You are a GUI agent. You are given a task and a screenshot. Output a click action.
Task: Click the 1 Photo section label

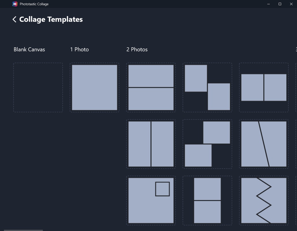point(79,49)
